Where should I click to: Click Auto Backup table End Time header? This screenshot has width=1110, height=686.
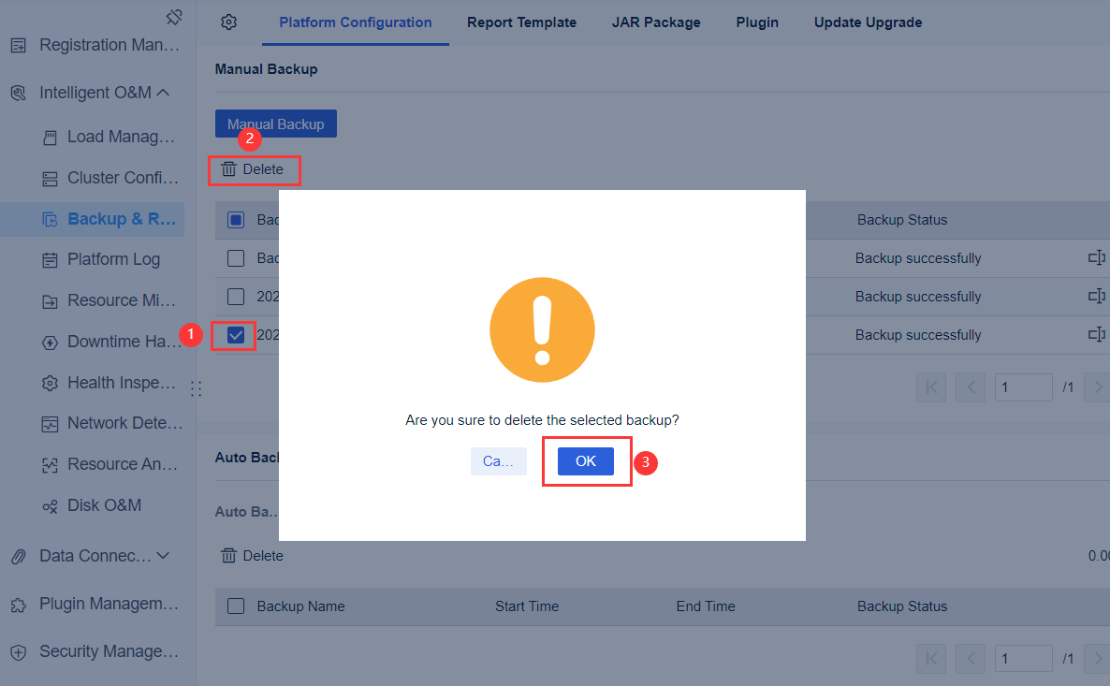(706, 606)
